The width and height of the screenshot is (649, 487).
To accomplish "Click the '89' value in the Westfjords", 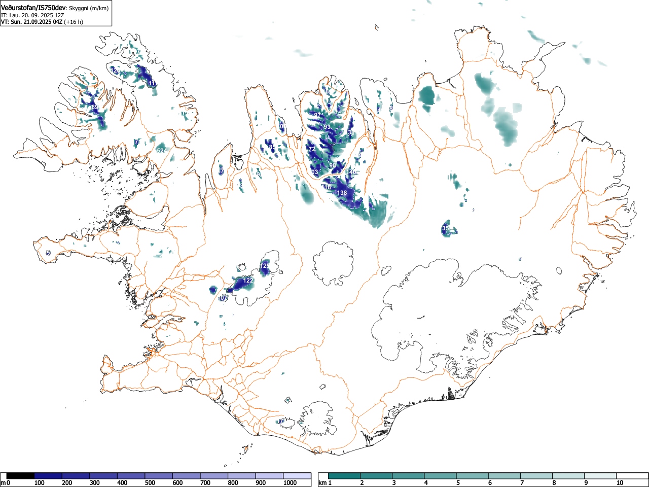I will (95, 107).
